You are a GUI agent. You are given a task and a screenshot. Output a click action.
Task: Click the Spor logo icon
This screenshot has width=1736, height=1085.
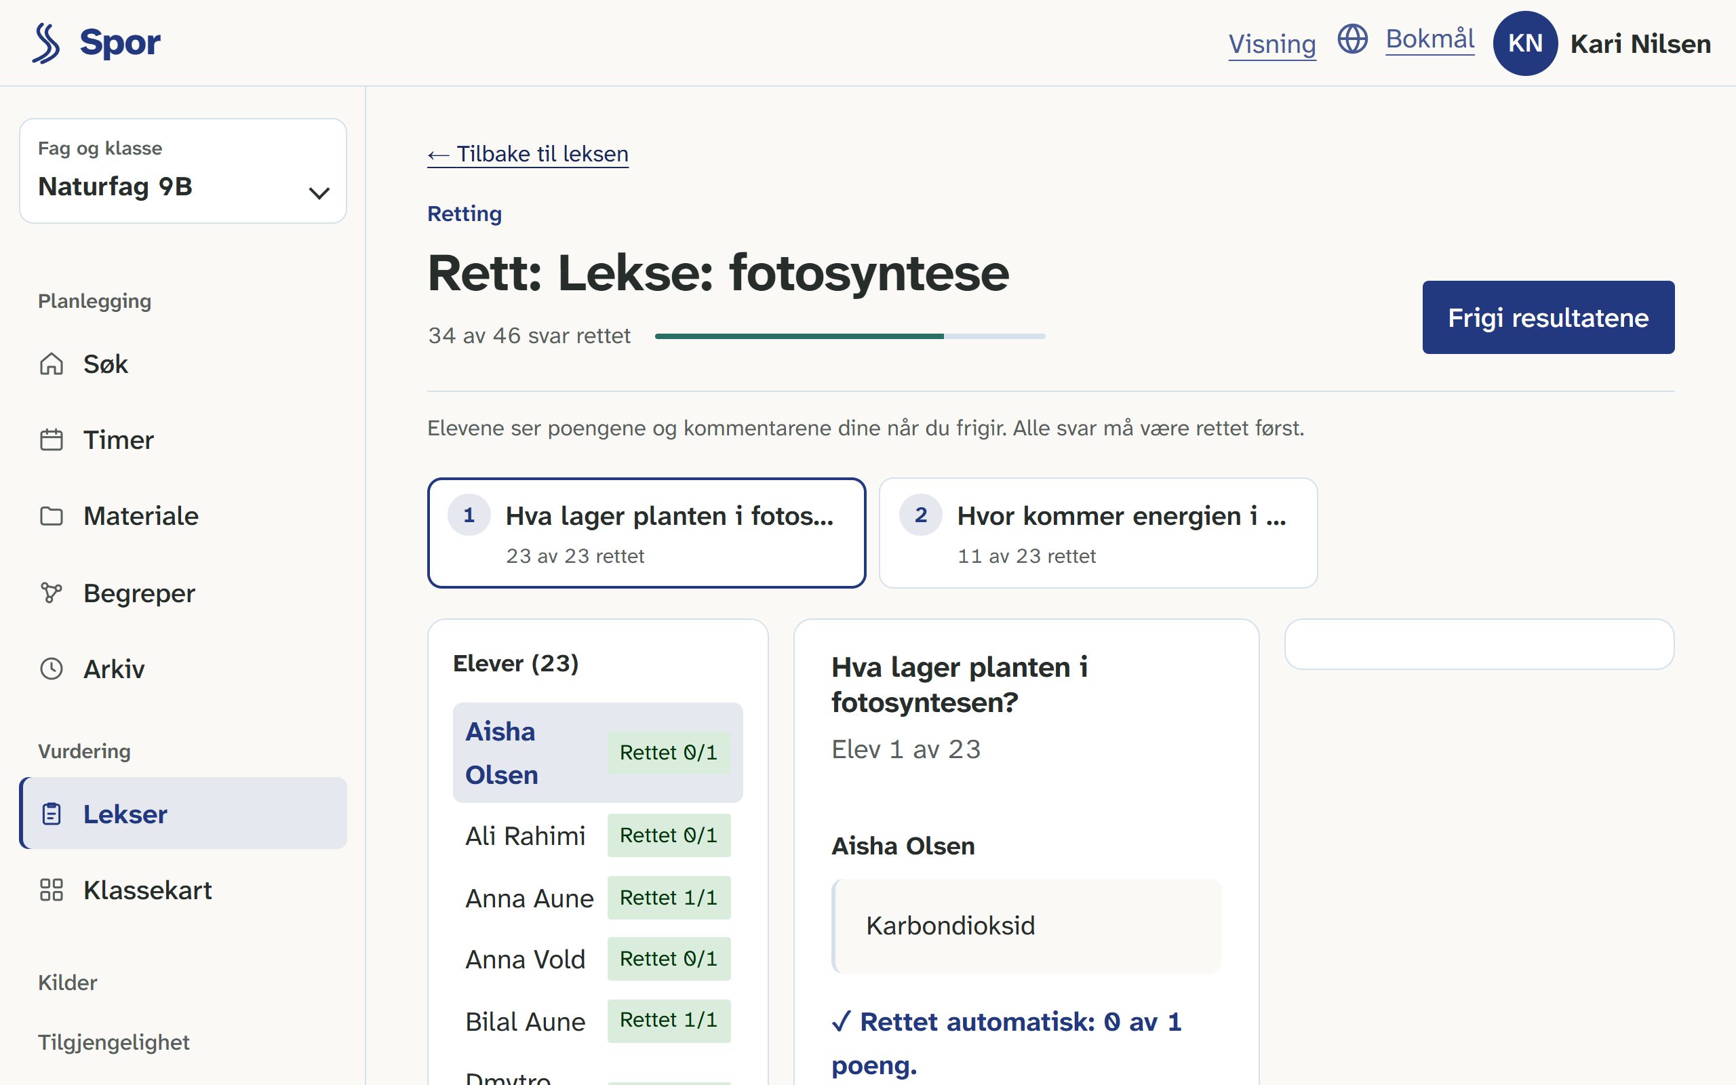point(46,43)
